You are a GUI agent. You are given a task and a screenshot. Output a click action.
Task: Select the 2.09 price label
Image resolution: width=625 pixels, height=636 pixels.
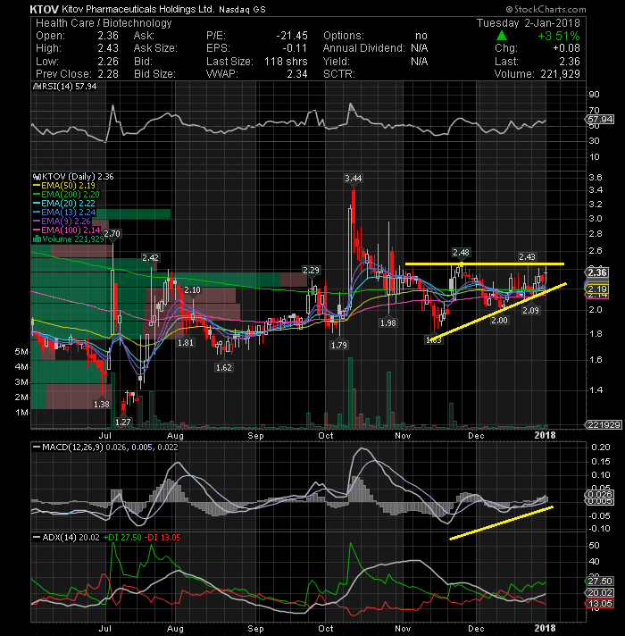(530, 310)
